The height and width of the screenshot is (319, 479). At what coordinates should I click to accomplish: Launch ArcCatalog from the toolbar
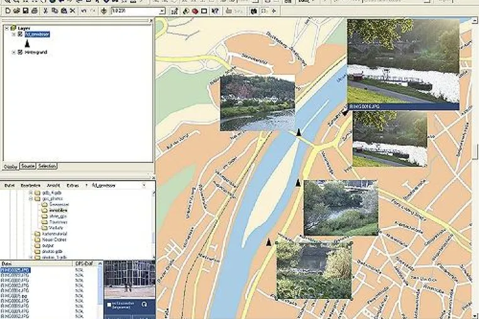pos(185,11)
